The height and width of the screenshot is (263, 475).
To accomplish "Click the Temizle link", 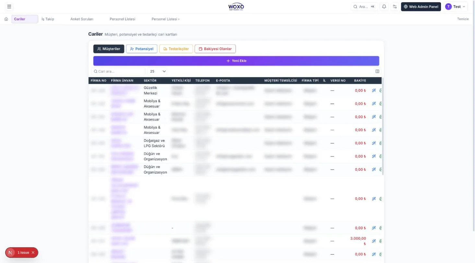I will tap(463, 19).
